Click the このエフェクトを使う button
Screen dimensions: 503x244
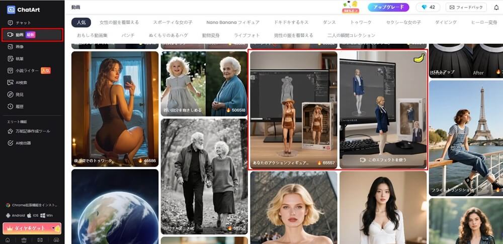[x=383, y=160]
